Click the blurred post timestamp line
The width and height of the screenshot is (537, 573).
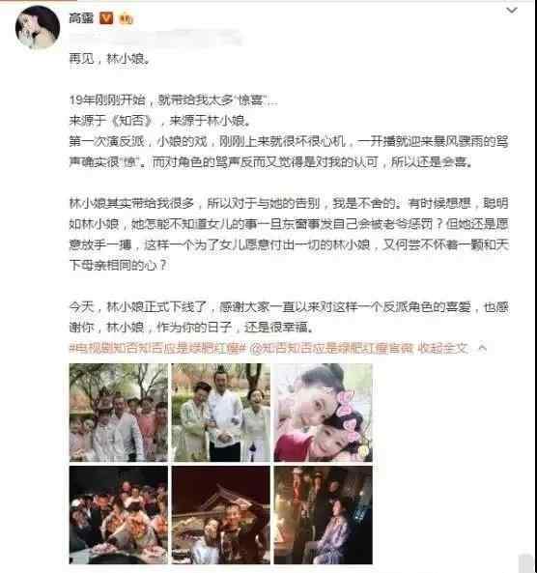pyautogui.click(x=155, y=38)
